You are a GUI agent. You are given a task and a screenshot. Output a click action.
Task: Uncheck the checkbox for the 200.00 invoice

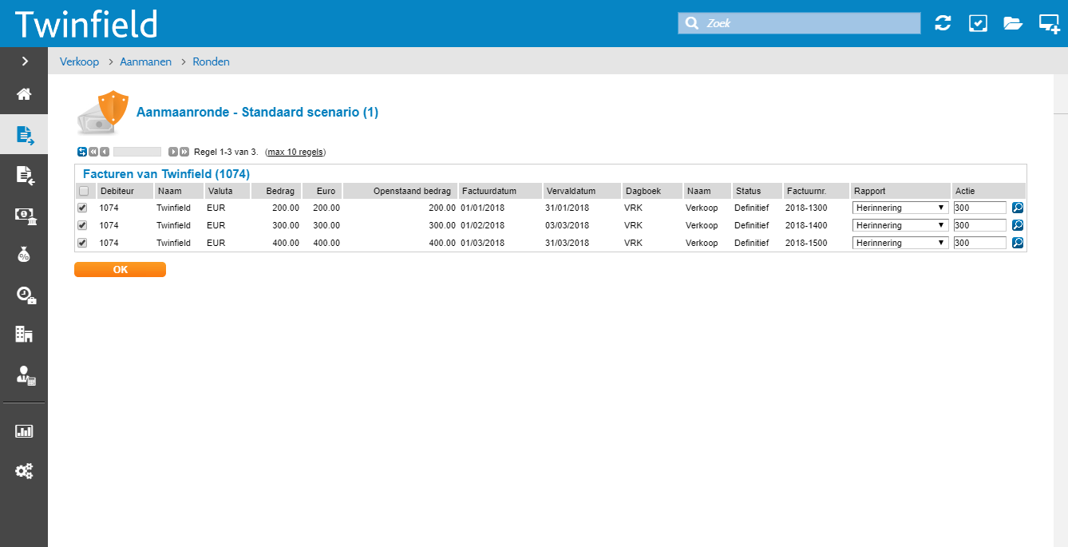tap(82, 208)
